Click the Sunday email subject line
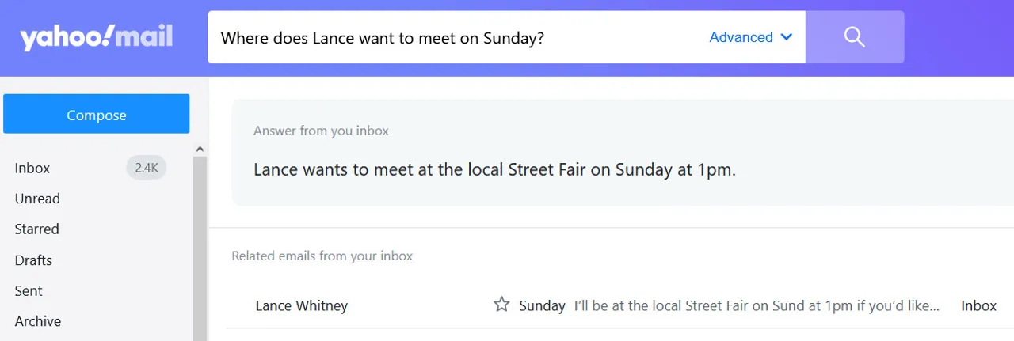Screen dimensions: 1014x341 pos(542,305)
